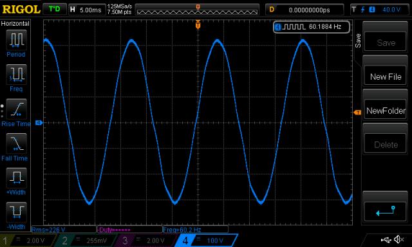Select the +Width measurement icon
This screenshot has height=247, width=412.
point(16,178)
